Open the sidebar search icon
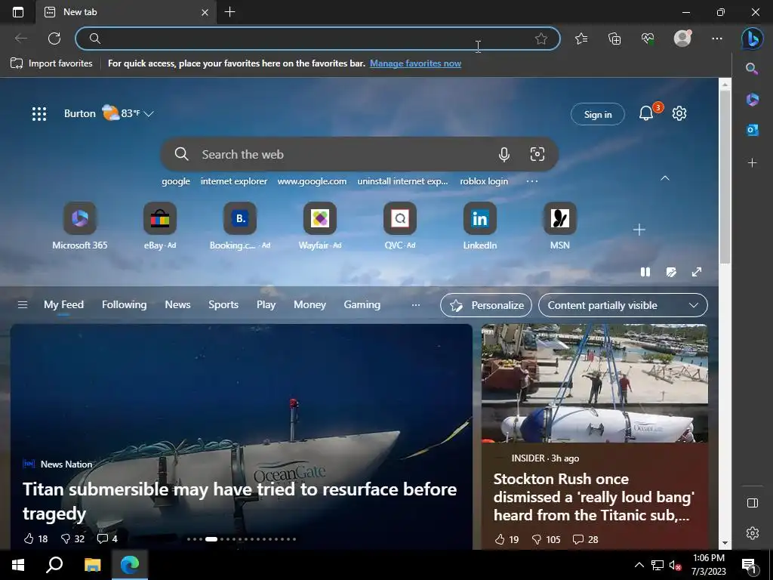 pos(752,69)
